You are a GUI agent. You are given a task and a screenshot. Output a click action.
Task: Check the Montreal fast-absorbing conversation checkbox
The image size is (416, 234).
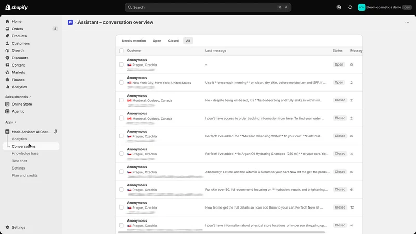click(121, 100)
